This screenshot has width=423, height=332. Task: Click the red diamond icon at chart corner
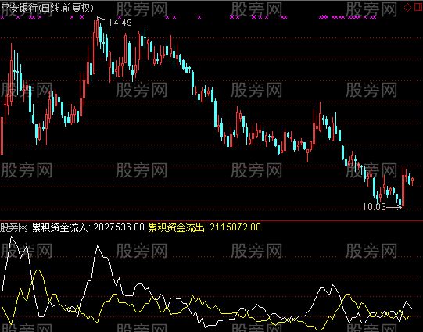407,7
